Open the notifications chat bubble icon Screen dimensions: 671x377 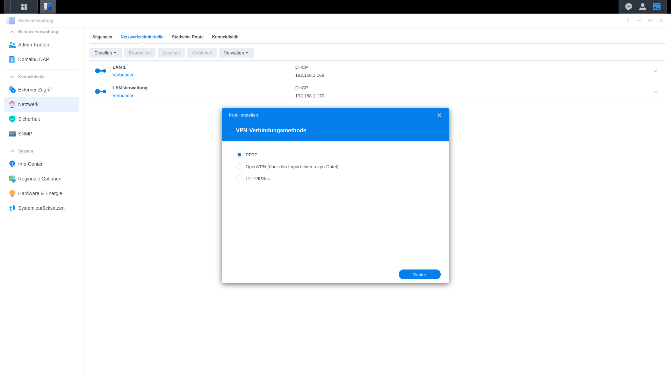(x=629, y=7)
